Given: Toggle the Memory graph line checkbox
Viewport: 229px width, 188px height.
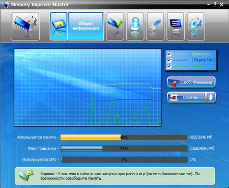Looking at the screenshot, I should [169, 54].
